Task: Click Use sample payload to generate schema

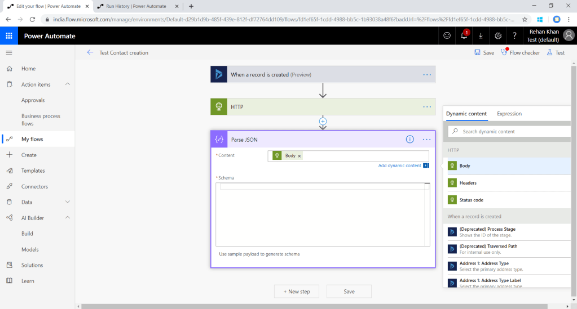Action: tap(259, 254)
